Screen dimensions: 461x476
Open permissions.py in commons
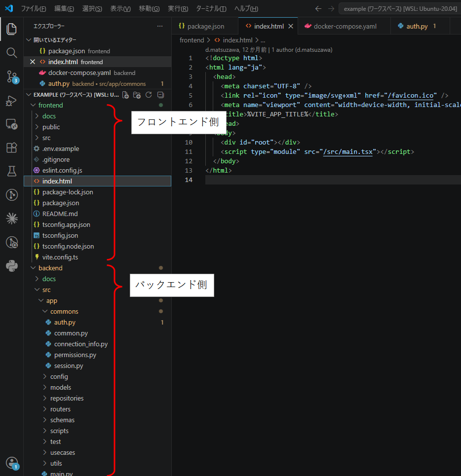[x=75, y=355]
